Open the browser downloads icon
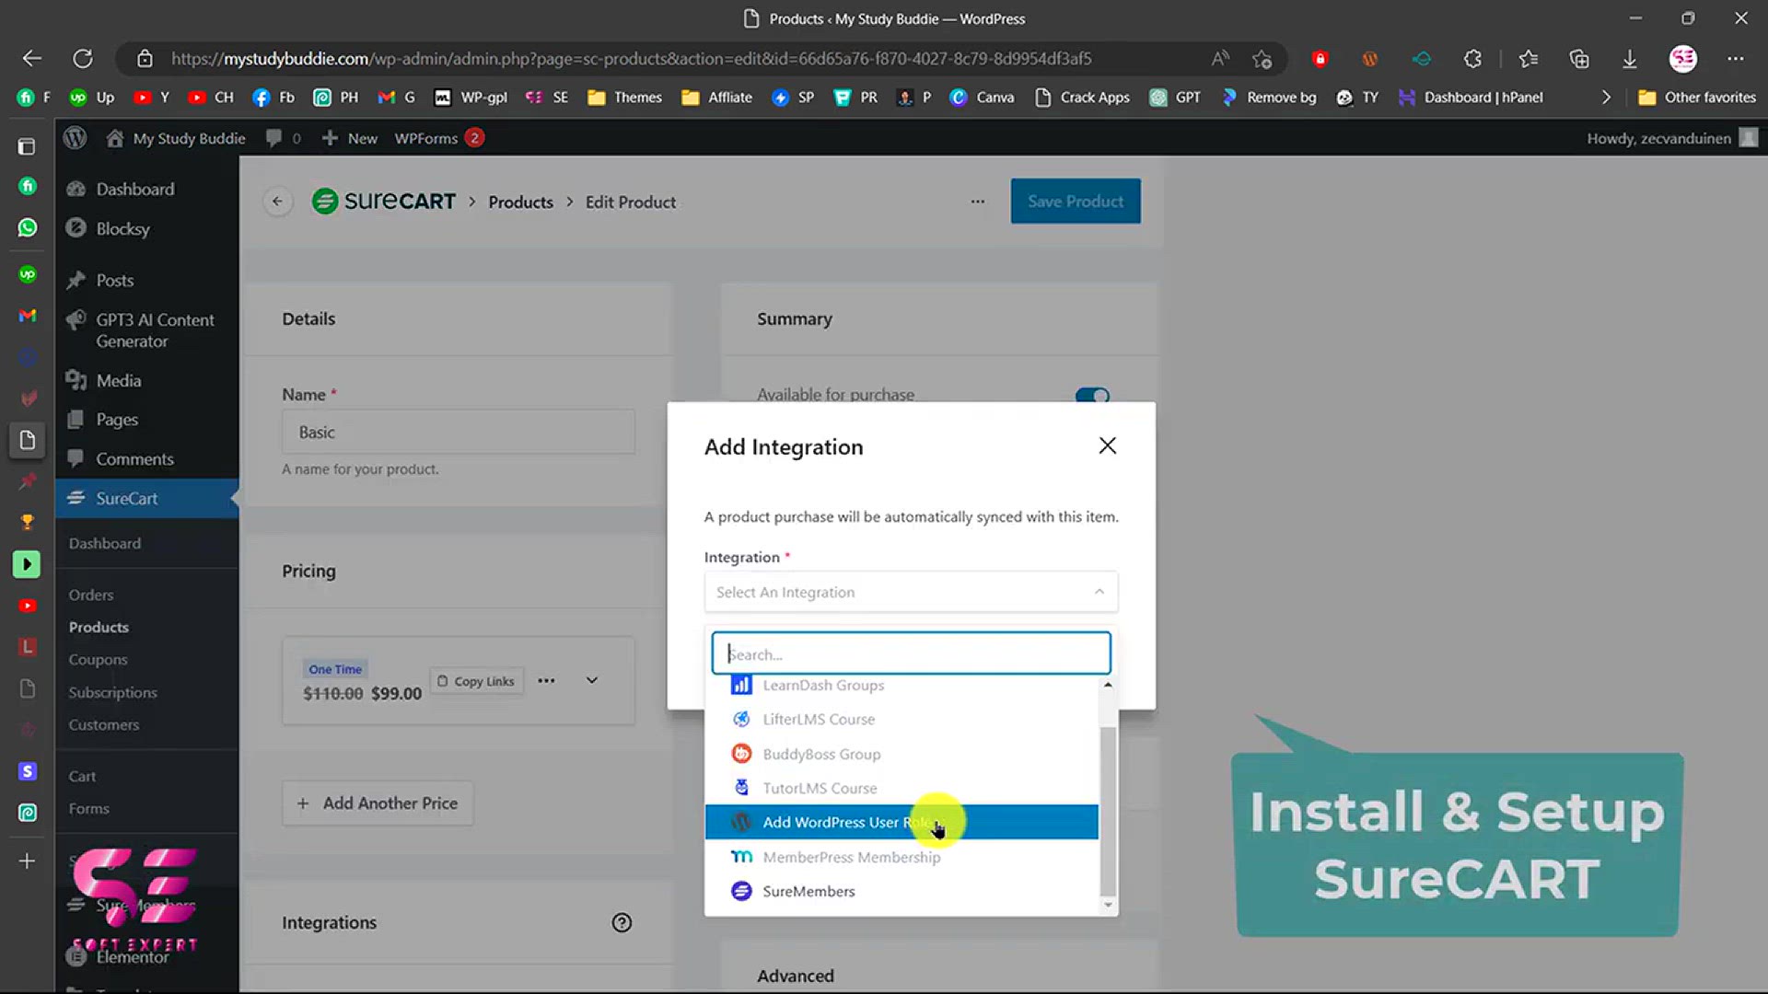 pos(1629,59)
